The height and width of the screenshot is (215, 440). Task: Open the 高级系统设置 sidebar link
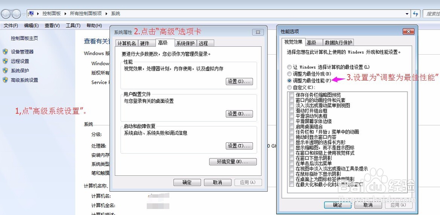24,80
